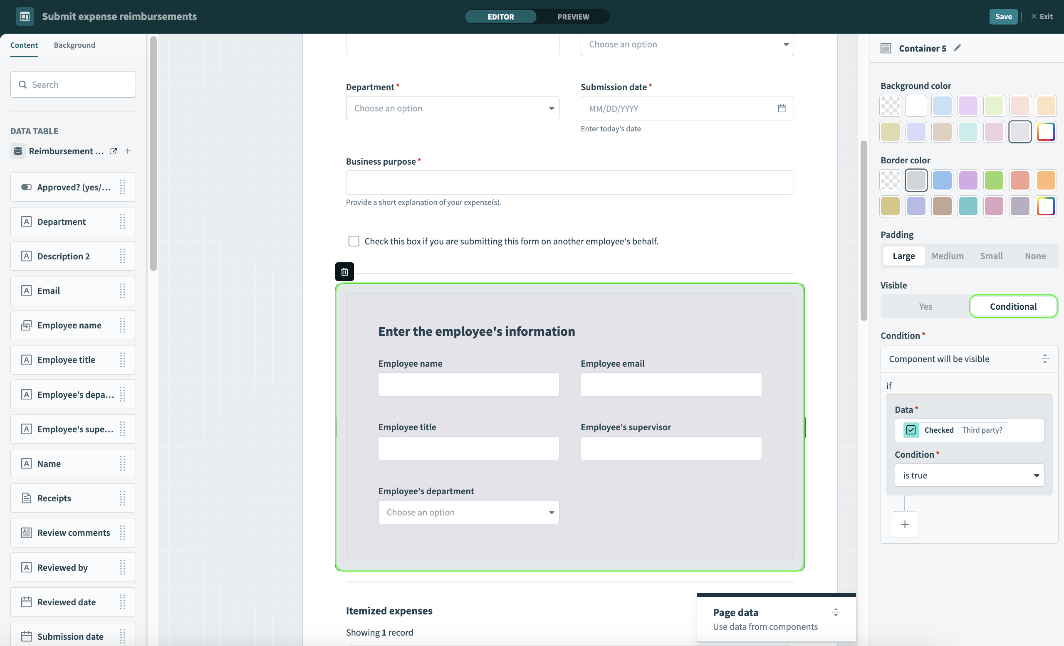
Task: Click the app logo beside the form title
Action: pyautogui.click(x=25, y=16)
